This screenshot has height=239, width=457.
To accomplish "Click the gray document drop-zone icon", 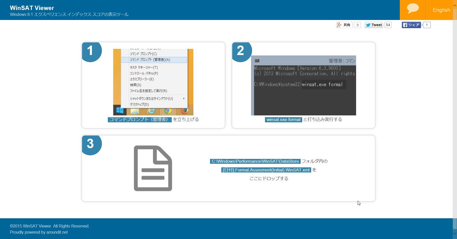I will pyautogui.click(x=153, y=168).
